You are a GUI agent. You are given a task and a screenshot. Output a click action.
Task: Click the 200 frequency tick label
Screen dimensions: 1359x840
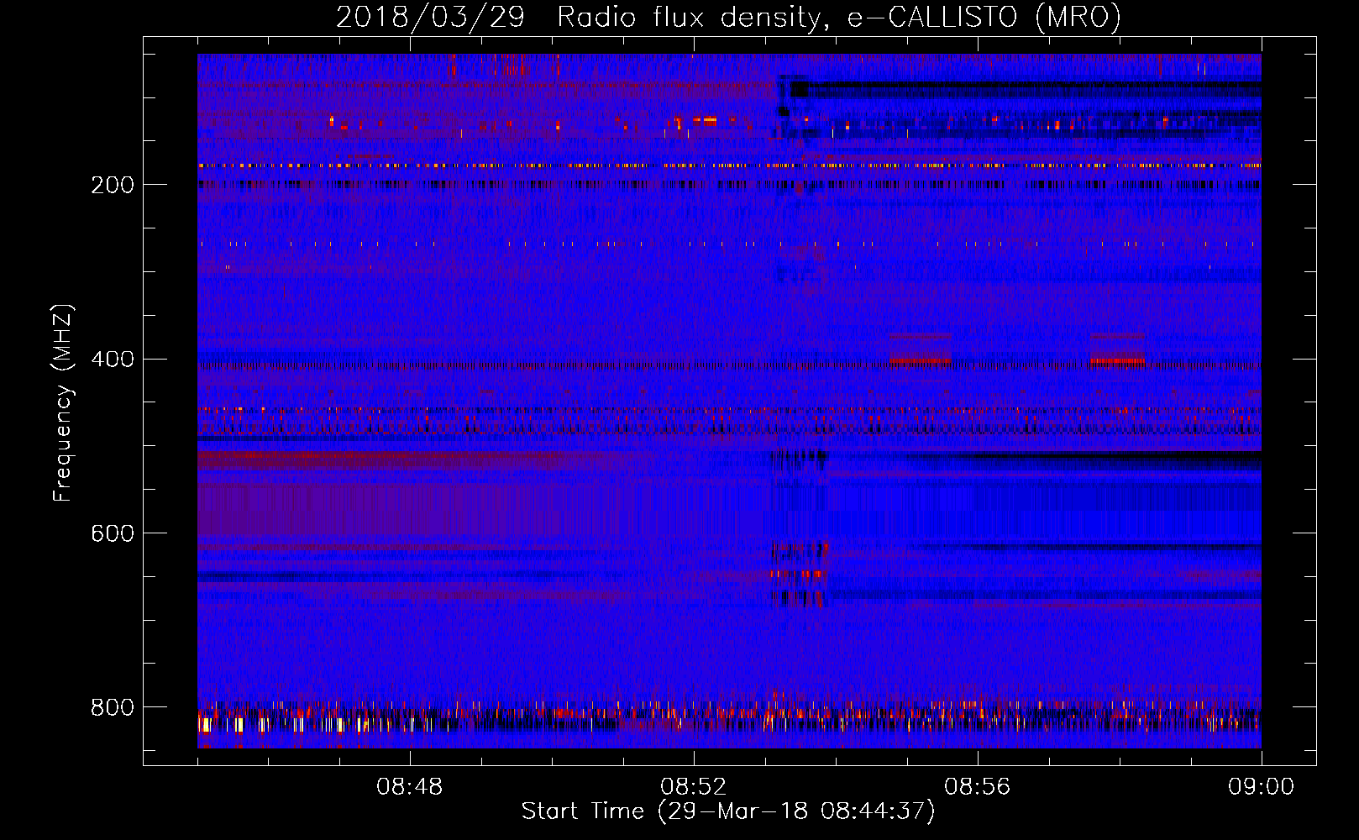click(x=113, y=185)
